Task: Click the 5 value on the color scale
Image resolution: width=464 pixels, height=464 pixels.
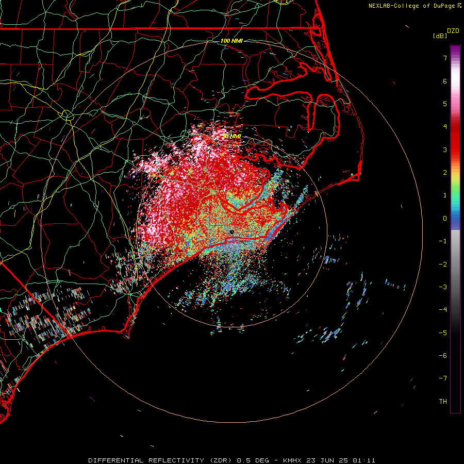Action: pos(445,104)
